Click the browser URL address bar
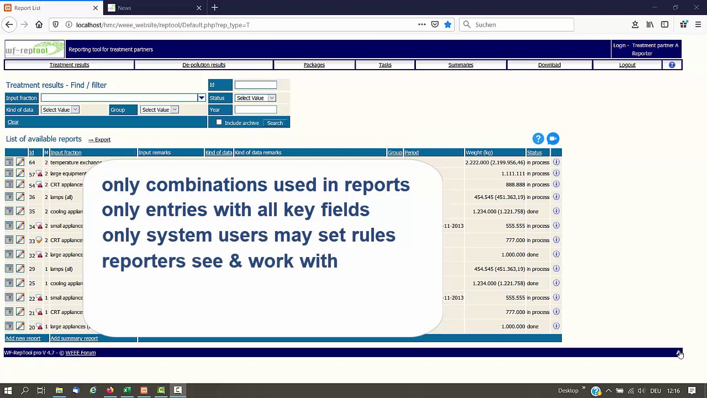707x398 pixels. pyautogui.click(x=243, y=24)
